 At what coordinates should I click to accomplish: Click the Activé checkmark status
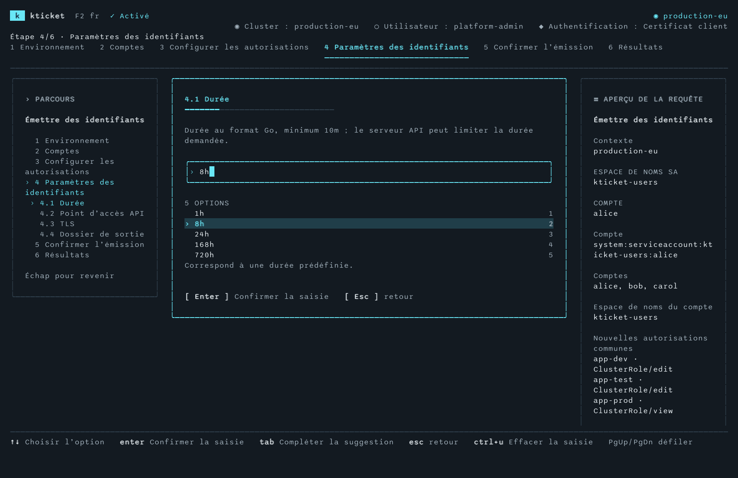(130, 16)
